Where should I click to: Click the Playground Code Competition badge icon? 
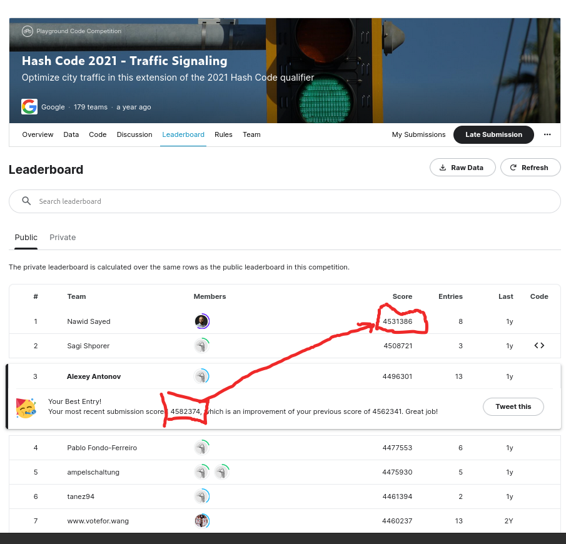[x=28, y=31]
